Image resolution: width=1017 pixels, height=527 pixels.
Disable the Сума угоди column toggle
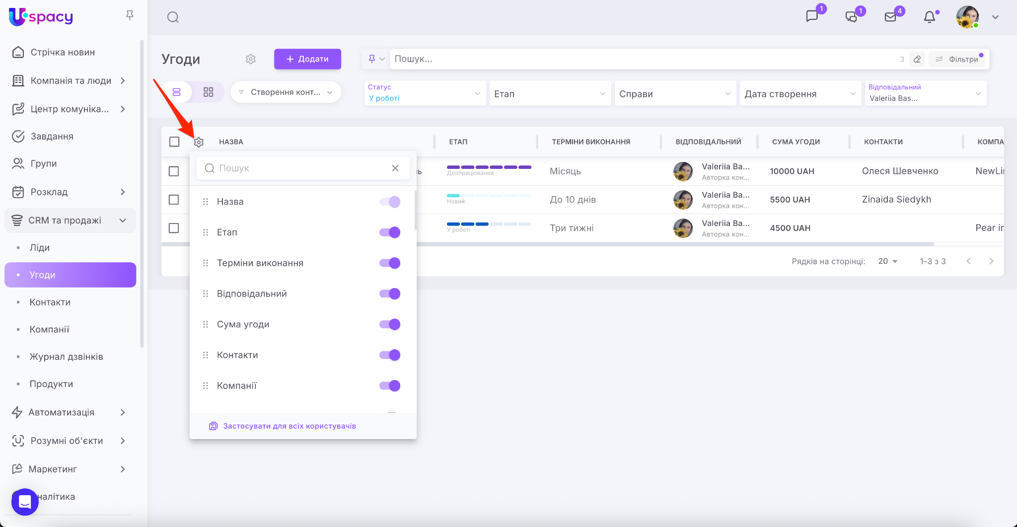pos(390,324)
